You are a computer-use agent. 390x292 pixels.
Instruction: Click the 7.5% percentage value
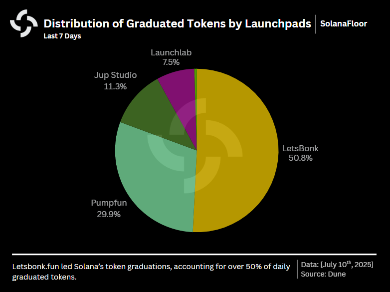(171, 62)
